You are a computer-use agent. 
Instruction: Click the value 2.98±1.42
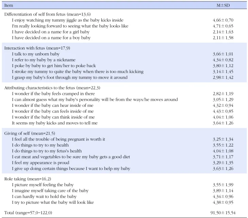pos(223,77)
